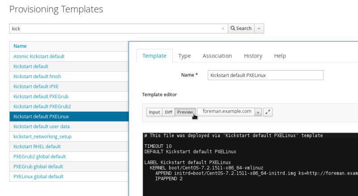Open the Kickstart default PXEGrub2 template
The image size is (358, 196).
click(x=42, y=106)
